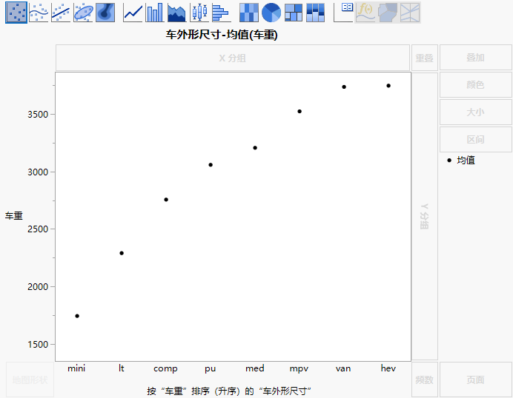This screenshot has width=513, height=398.
Task: Click the Y 分组 drop zone
Action: tap(424, 216)
